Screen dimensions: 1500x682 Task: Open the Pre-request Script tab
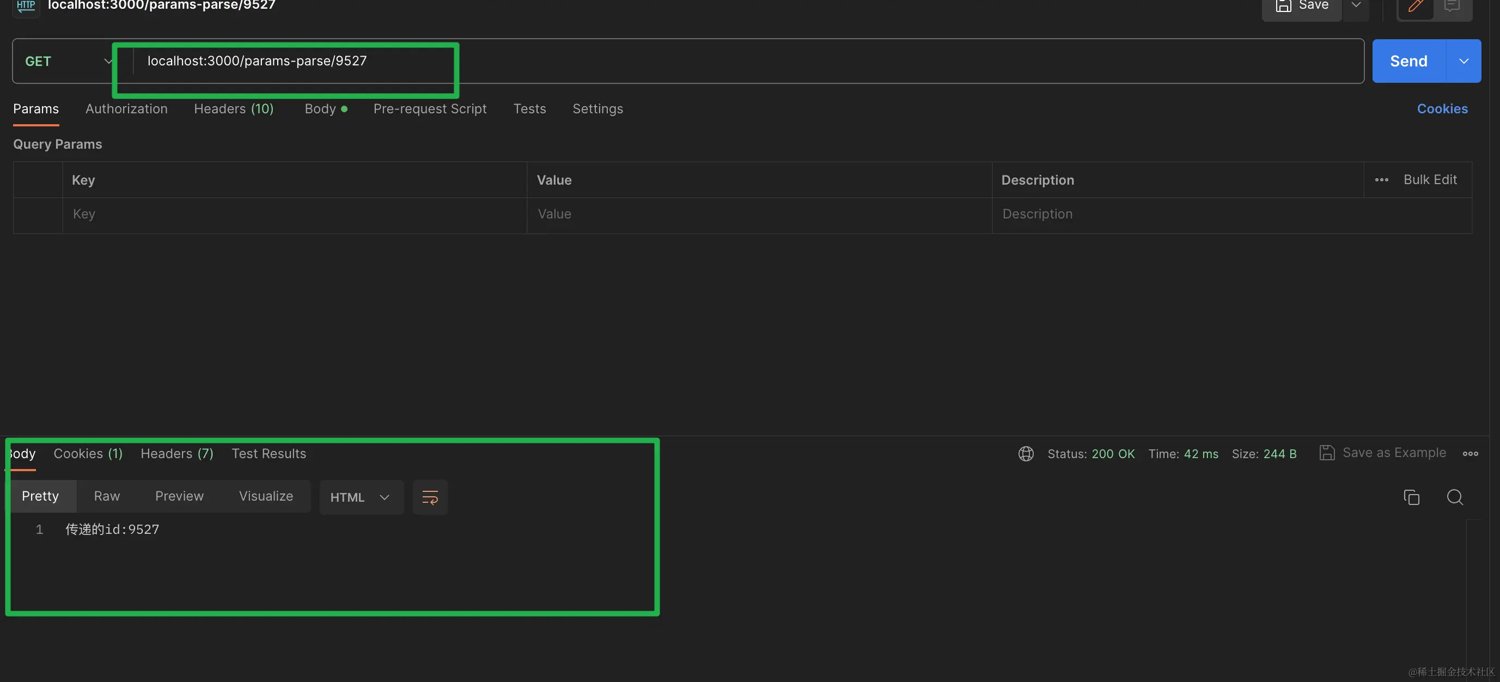coord(430,109)
